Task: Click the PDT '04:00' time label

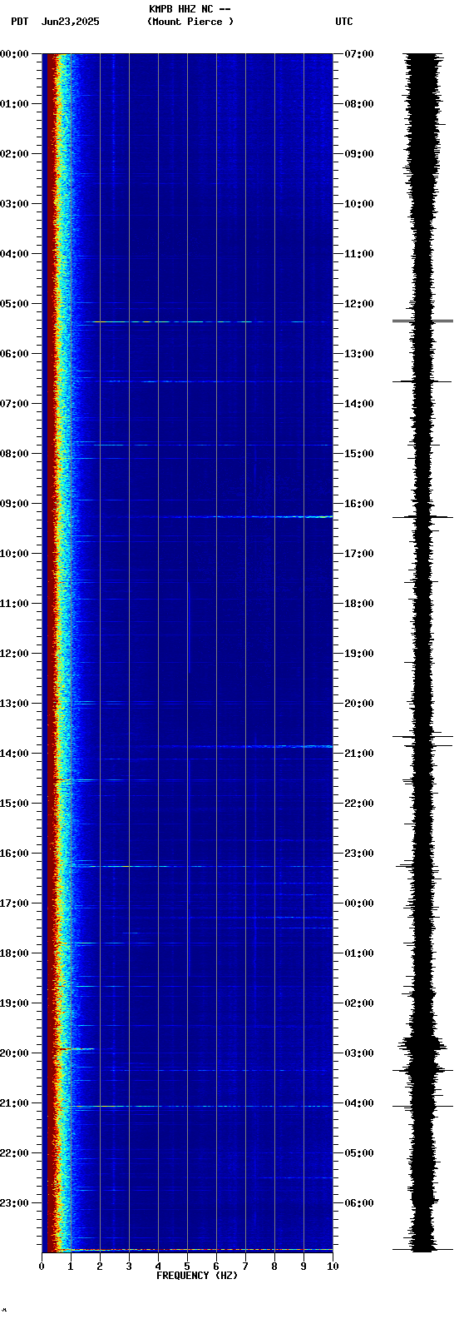Action: coord(14,254)
